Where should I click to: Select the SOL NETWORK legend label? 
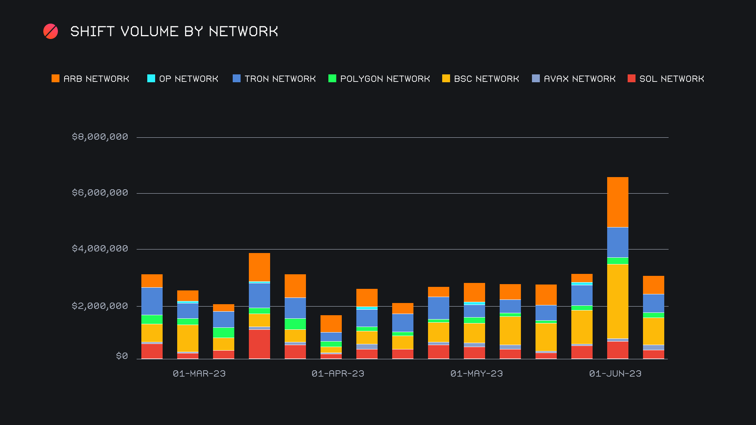click(x=672, y=79)
